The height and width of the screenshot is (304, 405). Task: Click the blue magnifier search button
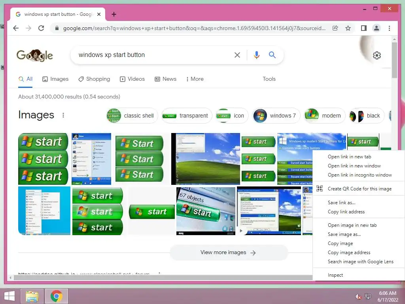point(272,55)
